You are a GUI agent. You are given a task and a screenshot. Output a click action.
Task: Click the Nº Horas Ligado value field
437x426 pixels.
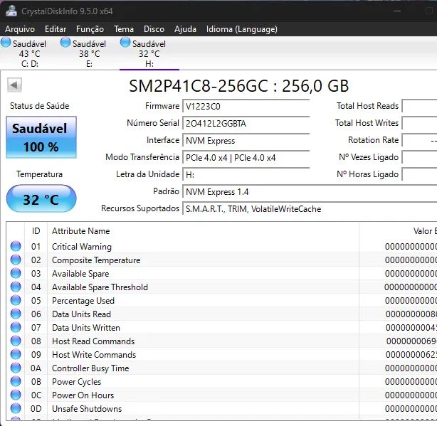(x=419, y=174)
